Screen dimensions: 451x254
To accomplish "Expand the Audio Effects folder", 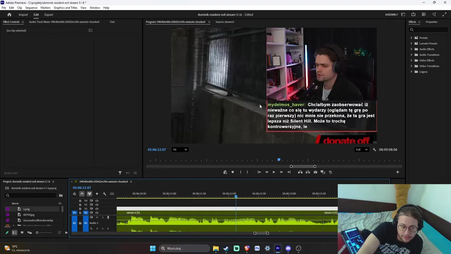I will click(411, 49).
